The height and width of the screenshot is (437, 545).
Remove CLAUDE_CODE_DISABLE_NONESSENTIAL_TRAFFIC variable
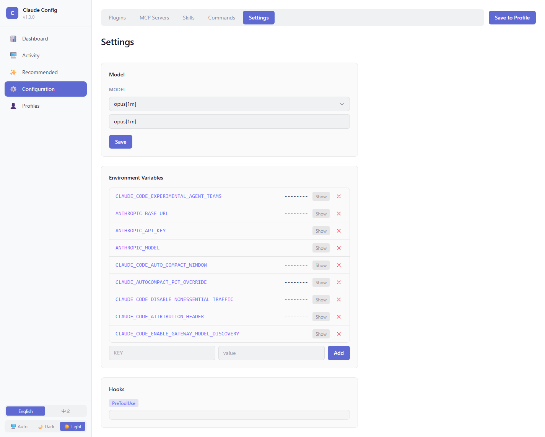pyautogui.click(x=339, y=299)
